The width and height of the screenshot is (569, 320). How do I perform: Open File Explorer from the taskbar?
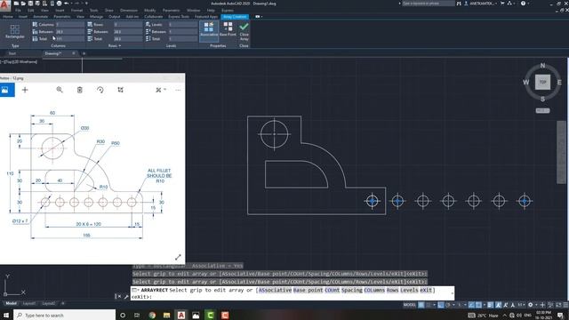pyautogui.click(x=166, y=315)
